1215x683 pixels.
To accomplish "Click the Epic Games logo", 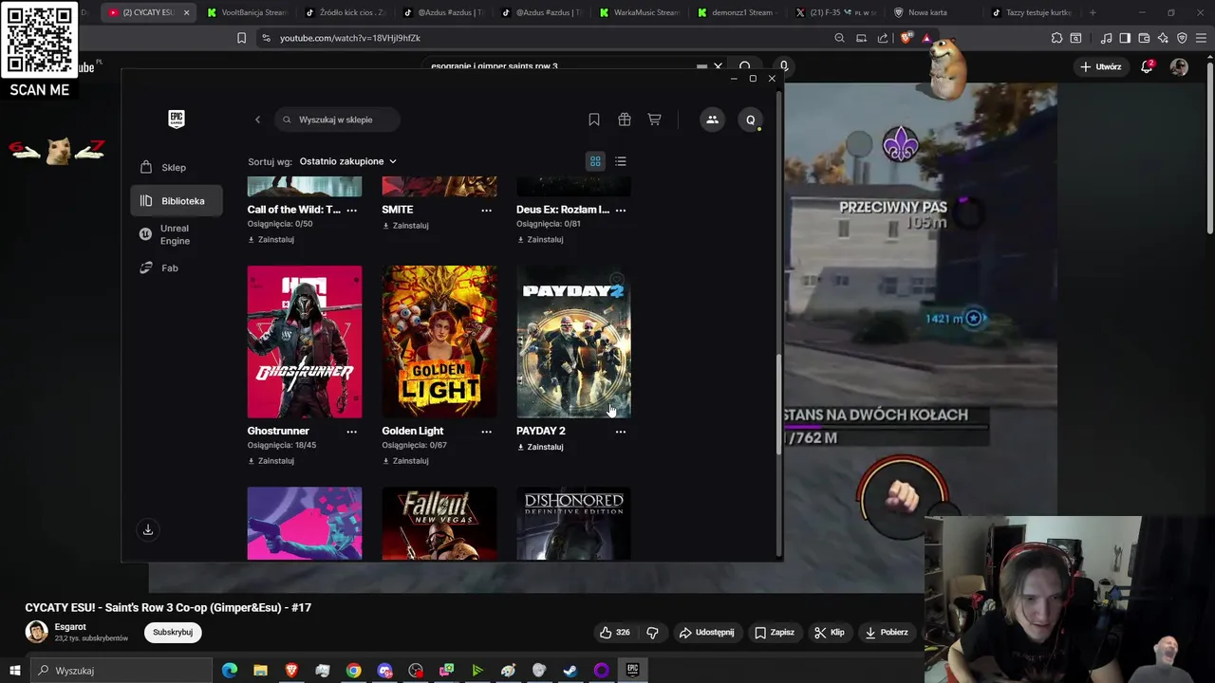I will click(177, 119).
